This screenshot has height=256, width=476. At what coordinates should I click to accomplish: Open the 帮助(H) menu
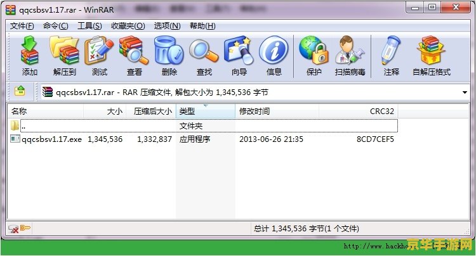coord(202,26)
